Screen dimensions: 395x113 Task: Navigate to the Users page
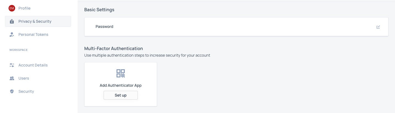click(24, 78)
